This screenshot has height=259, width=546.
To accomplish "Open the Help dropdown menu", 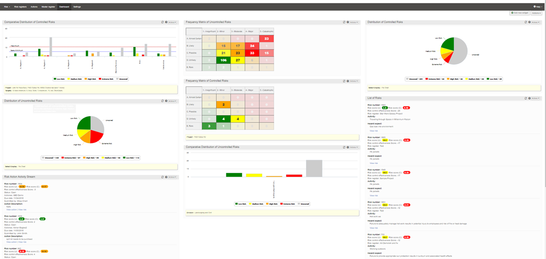I will click(x=537, y=7).
